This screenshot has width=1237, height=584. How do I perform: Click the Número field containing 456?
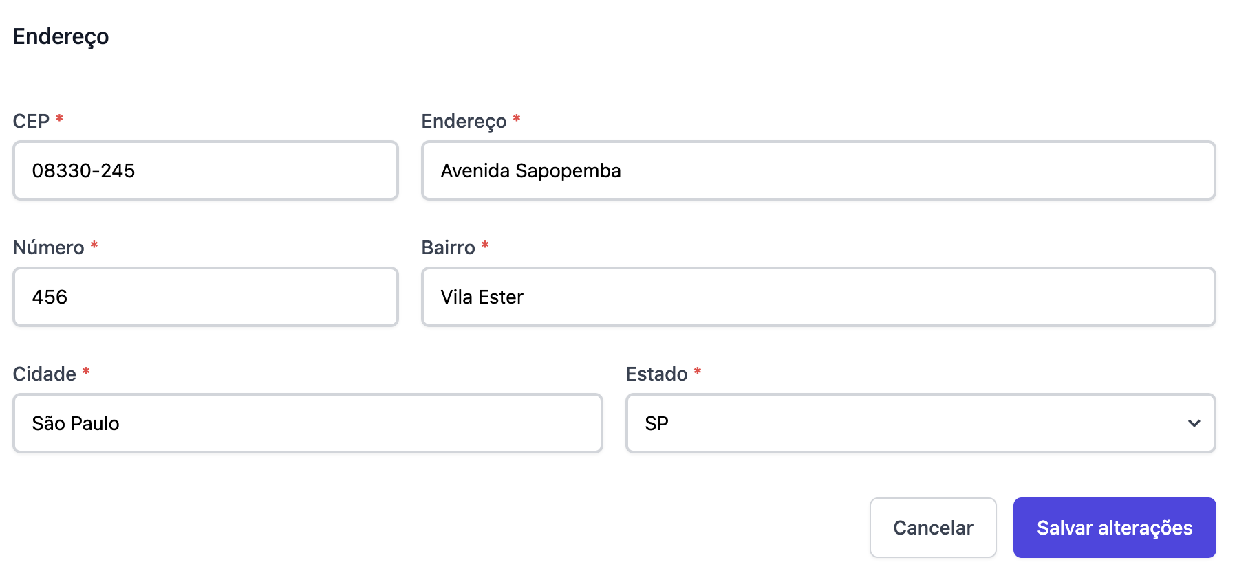point(205,297)
